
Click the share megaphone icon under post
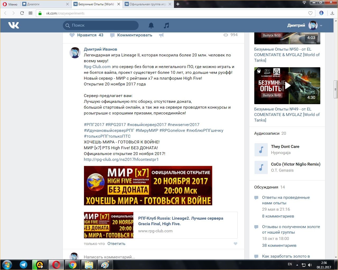pos(161,35)
